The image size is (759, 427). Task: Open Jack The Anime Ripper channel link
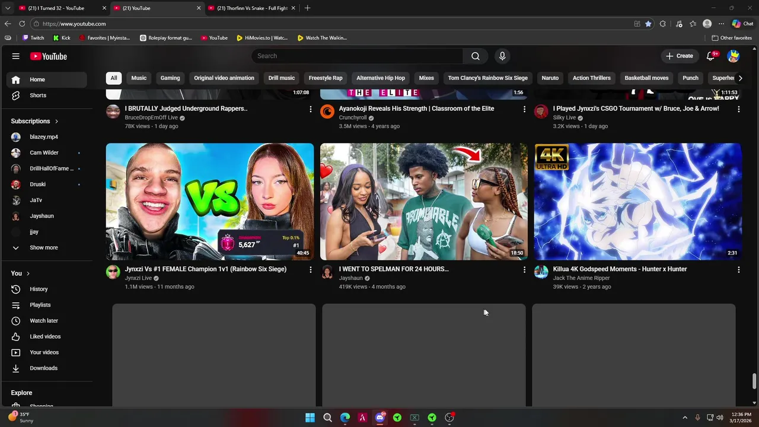coord(581,278)
